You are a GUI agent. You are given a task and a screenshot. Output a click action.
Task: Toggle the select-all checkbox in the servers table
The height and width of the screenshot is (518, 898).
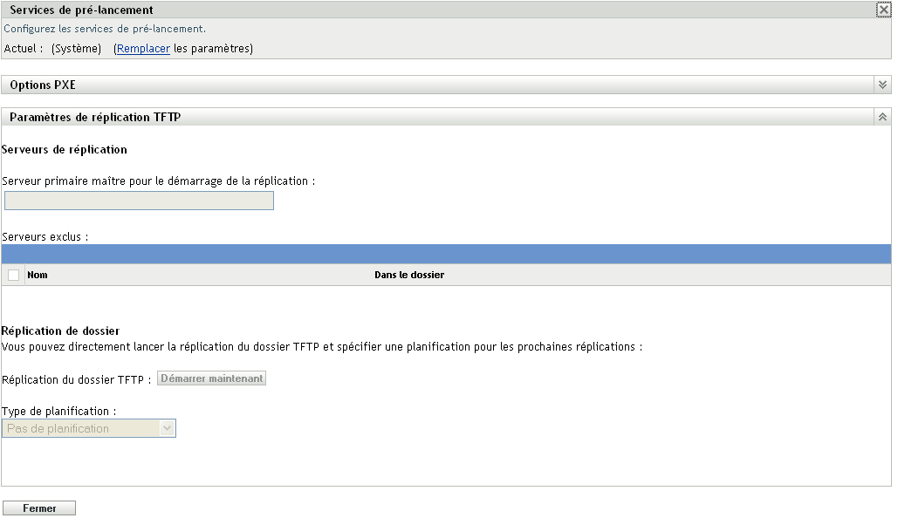[12, 274]
